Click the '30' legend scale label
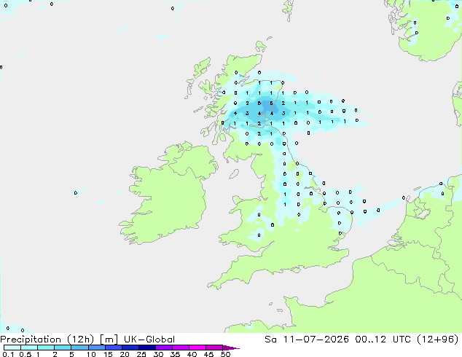 tap(158, 354)
